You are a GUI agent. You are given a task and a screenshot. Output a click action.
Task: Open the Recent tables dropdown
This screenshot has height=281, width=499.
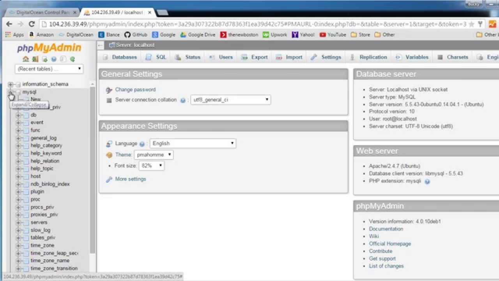pyautogui.click(x=49, y=69)
